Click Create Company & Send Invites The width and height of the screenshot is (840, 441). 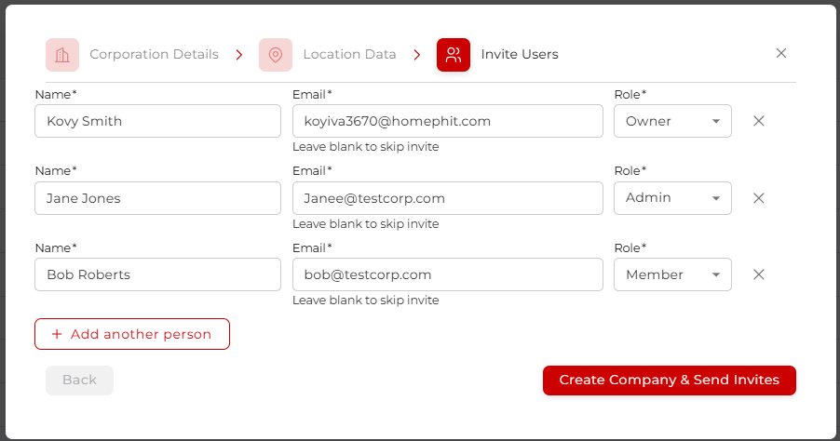coord(669,380)
